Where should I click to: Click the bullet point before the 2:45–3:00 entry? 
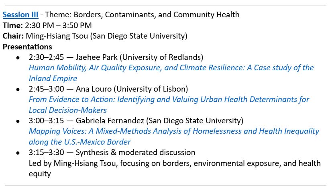(x=18, y=89)
